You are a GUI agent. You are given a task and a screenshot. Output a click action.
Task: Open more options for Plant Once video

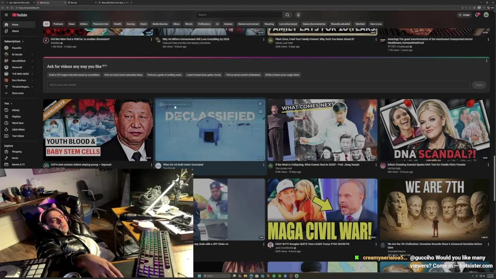click(376, 39)
